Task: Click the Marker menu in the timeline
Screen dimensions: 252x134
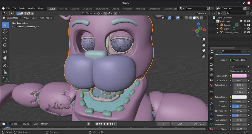Action: [x=44, y=124]
